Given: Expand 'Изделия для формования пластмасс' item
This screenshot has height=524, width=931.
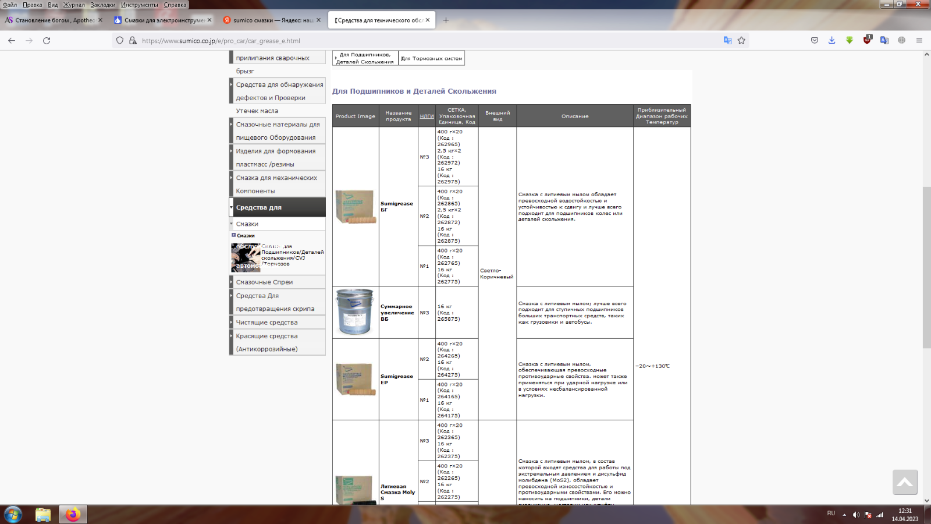Looking at the screenshot, I should tap(278, 158).
